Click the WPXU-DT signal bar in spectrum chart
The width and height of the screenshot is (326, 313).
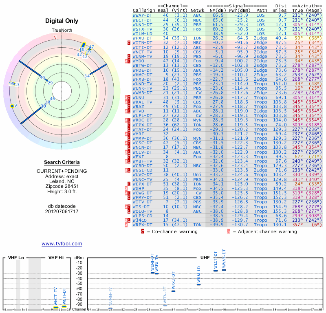tap(174, 291)
